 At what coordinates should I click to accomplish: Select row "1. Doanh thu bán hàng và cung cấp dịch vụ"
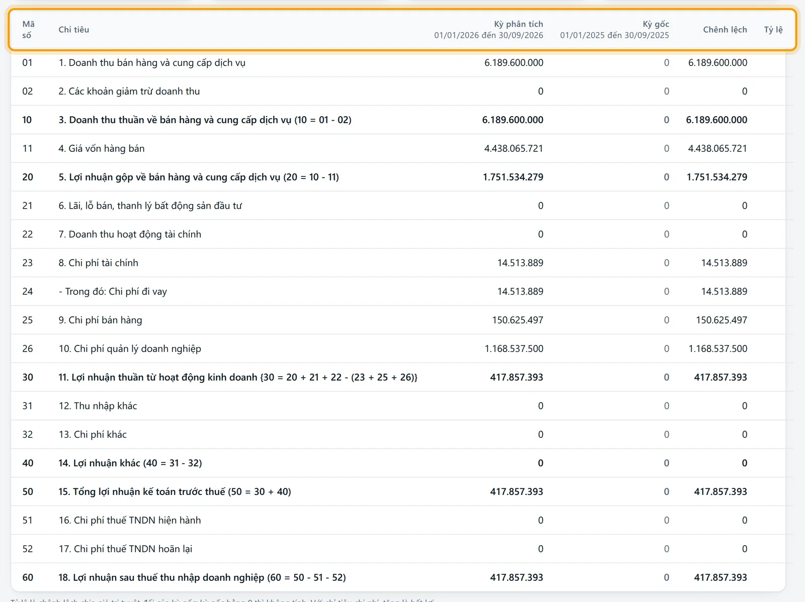tap(398, 63)
